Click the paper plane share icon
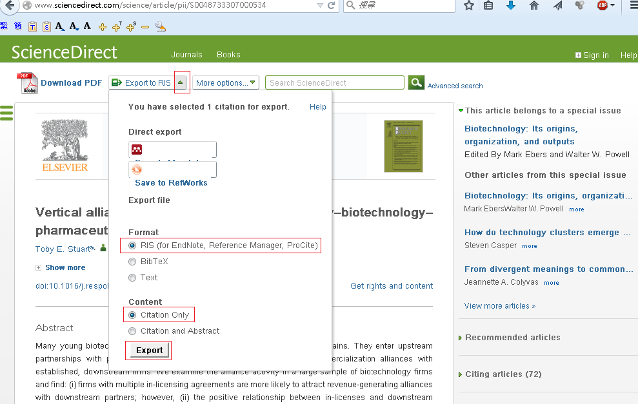This screenshot has height=404, width=638. [557, 5]
